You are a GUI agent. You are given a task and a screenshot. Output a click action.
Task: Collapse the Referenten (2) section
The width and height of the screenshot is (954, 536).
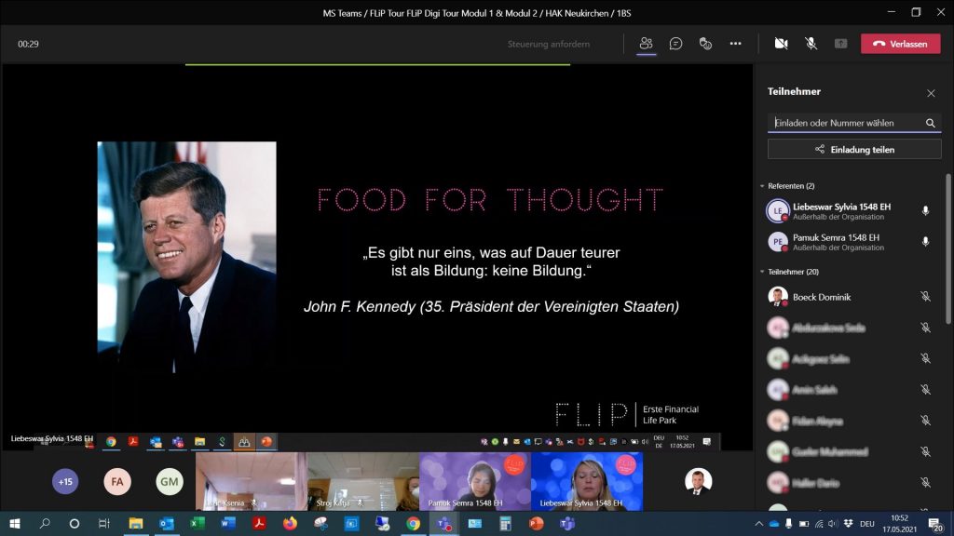(762, 186)
